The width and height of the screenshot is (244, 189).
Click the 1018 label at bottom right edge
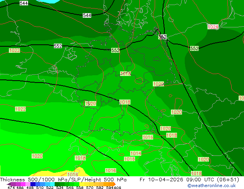click(196, 174)
